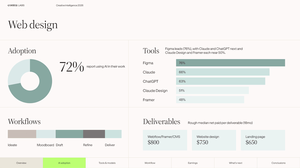Click 'Rough median net paid per deliverable' text
The image size is (300, 168).
[x=220, y=123]
